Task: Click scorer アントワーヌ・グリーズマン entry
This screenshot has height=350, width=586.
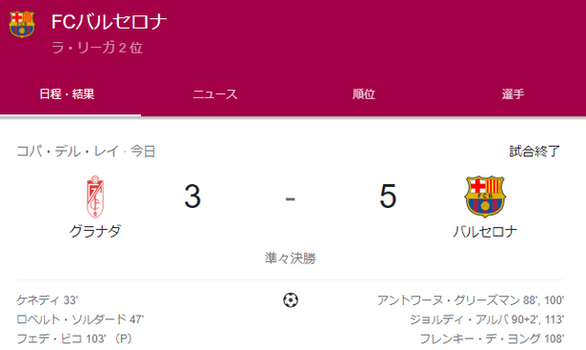Action: pyautogui.click(x=471, y=299)
